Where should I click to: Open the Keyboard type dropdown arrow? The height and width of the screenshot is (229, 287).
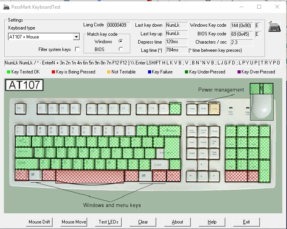click(x=76, y=37)
